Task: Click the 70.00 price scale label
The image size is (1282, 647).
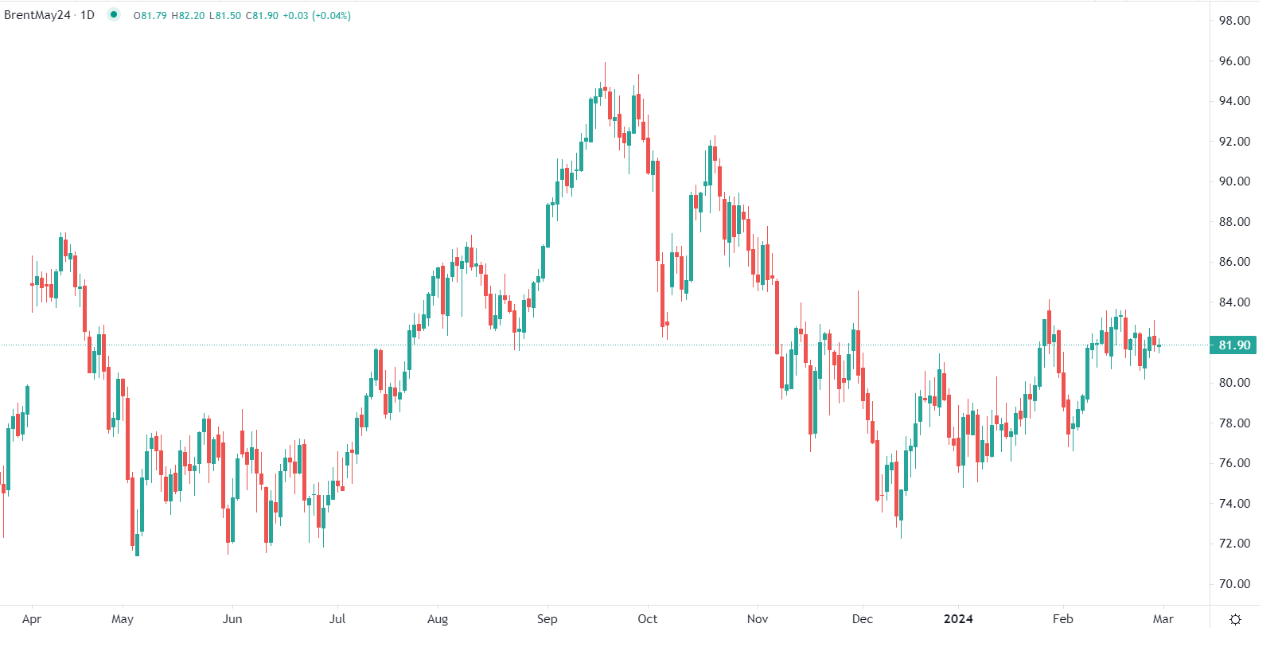Action: pos(1234,584)
